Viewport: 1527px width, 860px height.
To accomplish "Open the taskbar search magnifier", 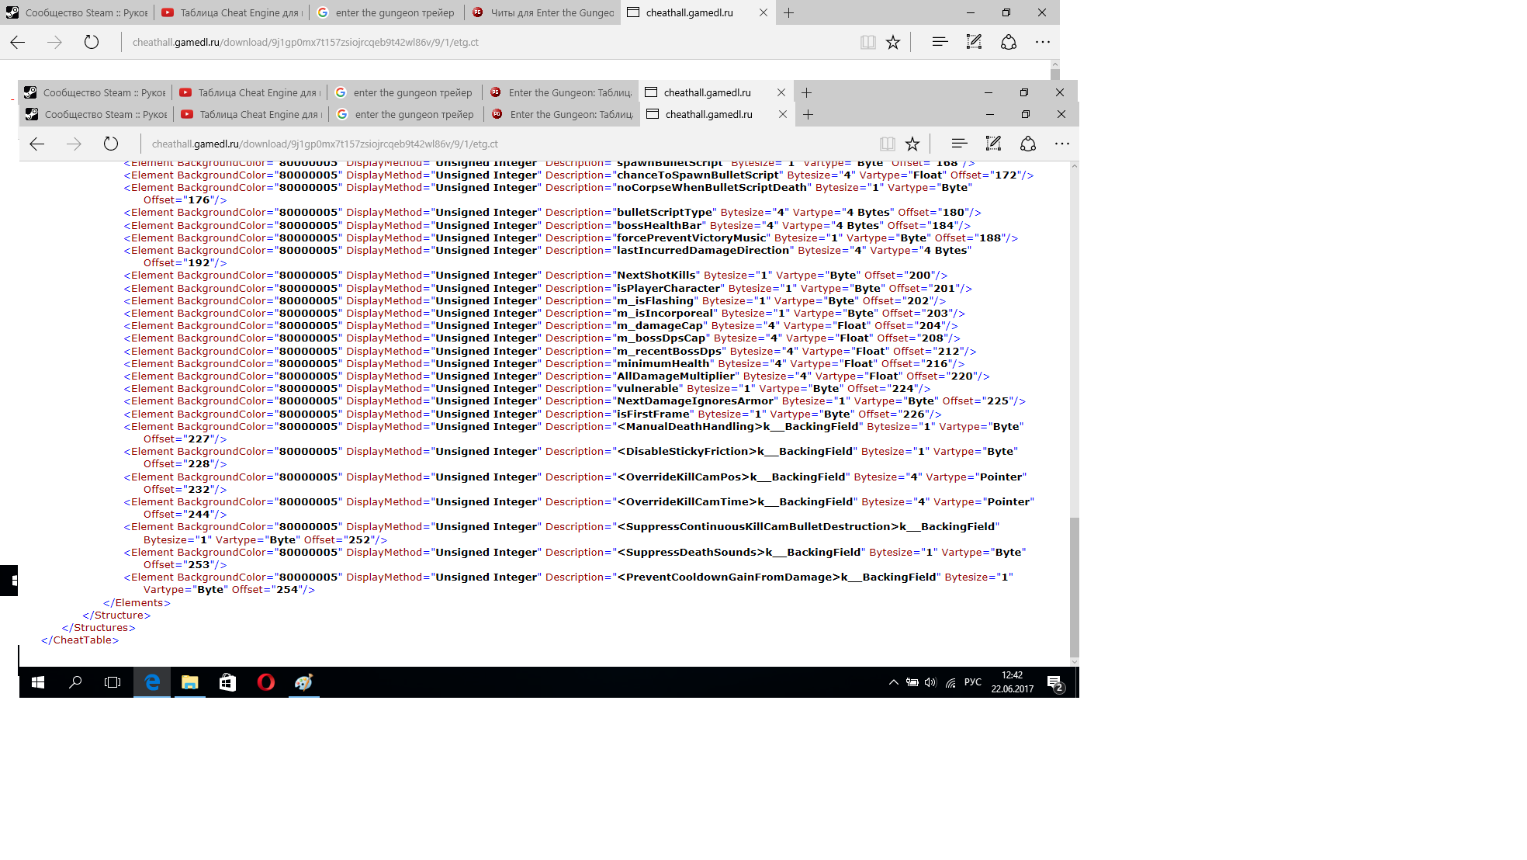I will [75, 682].
